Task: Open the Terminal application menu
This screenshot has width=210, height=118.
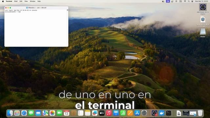Action: point(9,1)
